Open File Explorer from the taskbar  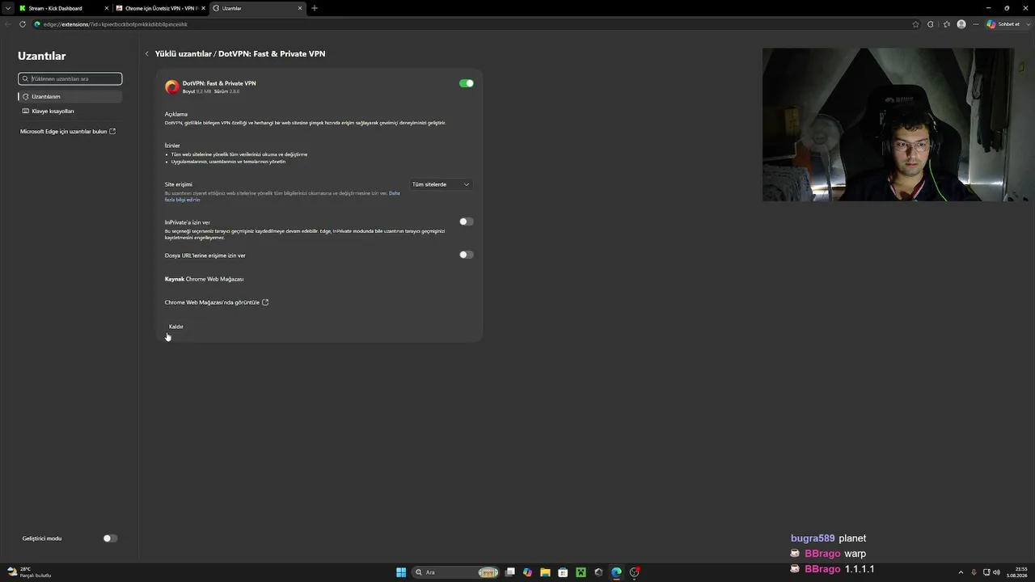point(545,572)
